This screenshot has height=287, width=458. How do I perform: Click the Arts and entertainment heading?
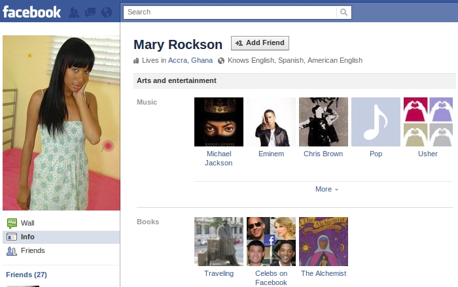point(177,80)
